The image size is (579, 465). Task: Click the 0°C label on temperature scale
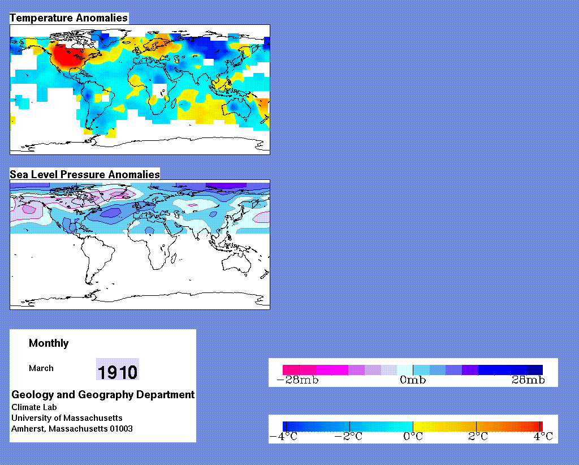(x=413, y=437)
